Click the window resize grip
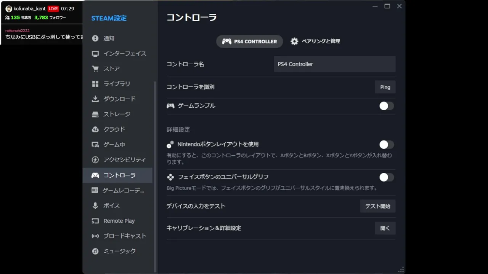Viewport: 488px width, 274px height. [x=401, y=270]
